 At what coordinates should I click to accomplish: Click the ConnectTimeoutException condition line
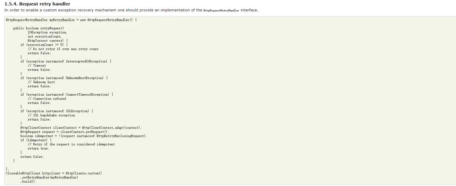[x=67, y=94]
